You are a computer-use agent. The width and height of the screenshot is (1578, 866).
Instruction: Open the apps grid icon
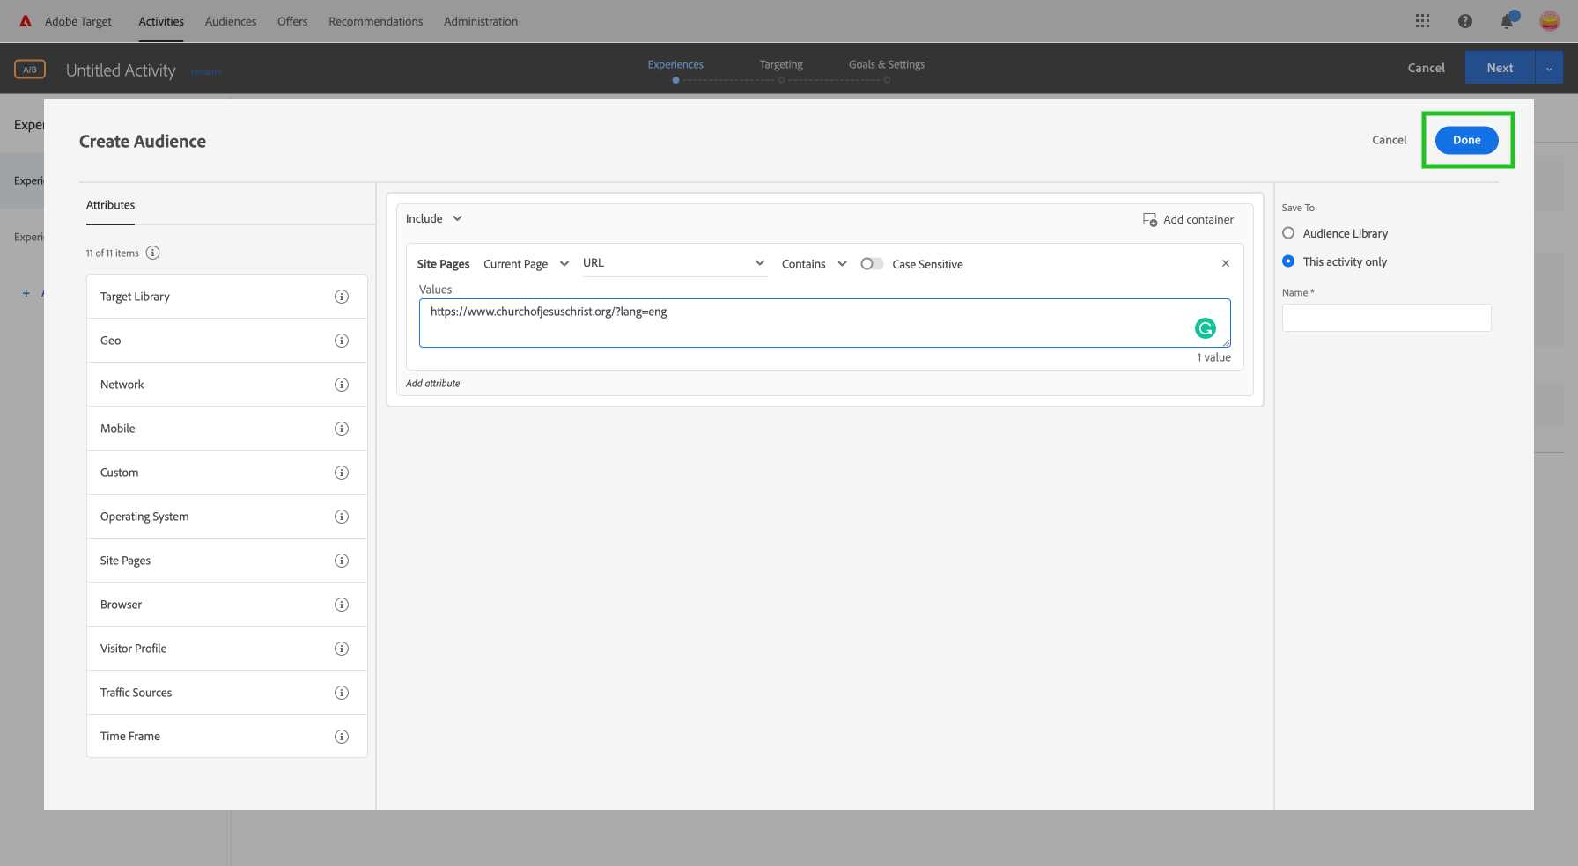tap(1422, 20)
